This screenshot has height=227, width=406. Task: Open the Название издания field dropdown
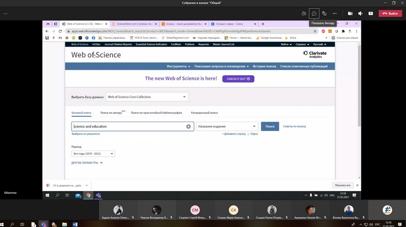coord(227,127)
